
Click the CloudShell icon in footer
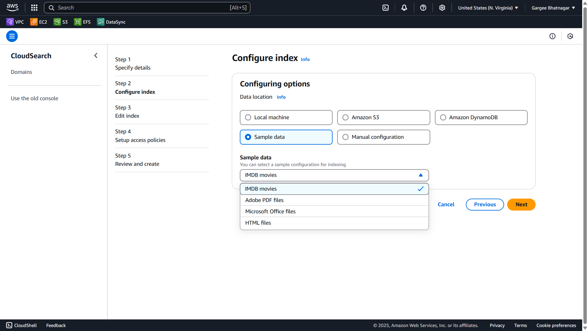click(9, 325)
